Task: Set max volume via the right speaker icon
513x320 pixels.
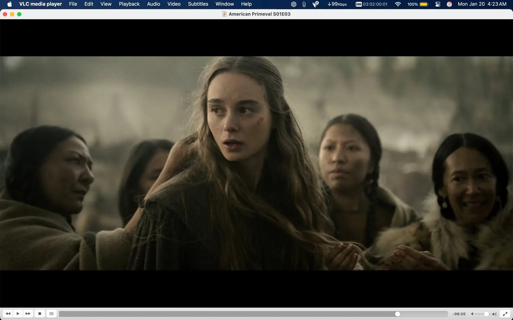Action: (495, 314)
